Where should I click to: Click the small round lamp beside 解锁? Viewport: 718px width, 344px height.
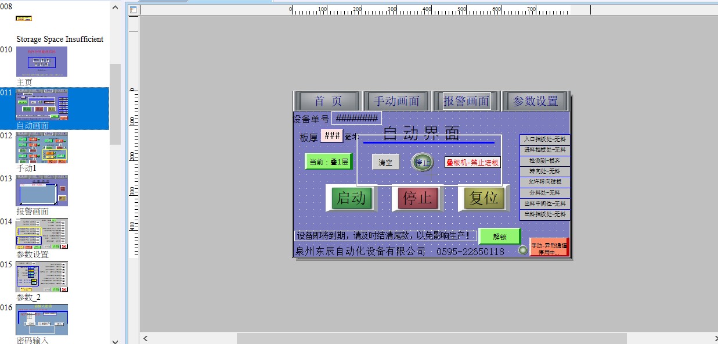(x=523, y=250)
